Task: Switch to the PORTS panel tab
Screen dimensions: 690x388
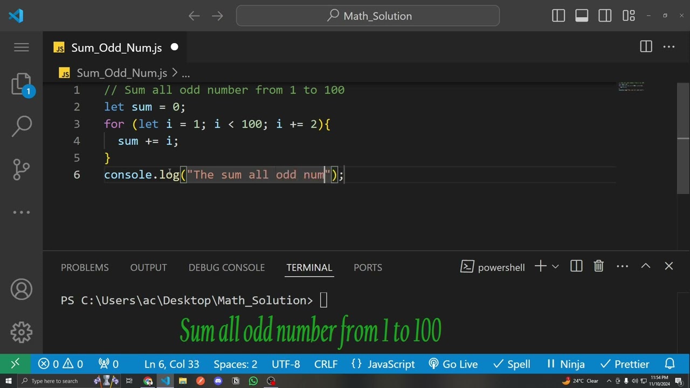Action: (x=368, y=267)
